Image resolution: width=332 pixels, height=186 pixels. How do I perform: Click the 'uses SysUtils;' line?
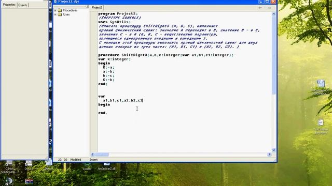coord(115,22)
